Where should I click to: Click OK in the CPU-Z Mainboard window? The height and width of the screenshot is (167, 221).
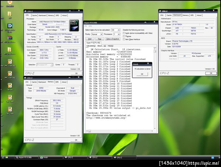(211, 73)
